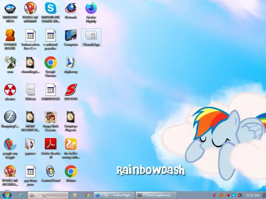Click the red V tray icon
This screenshot has width=266, height=199.
214,195
